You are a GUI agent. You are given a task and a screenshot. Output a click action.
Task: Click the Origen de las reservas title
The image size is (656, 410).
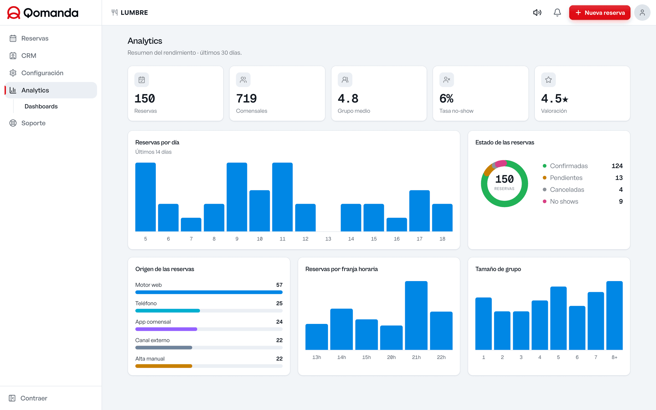pos(165,269)
